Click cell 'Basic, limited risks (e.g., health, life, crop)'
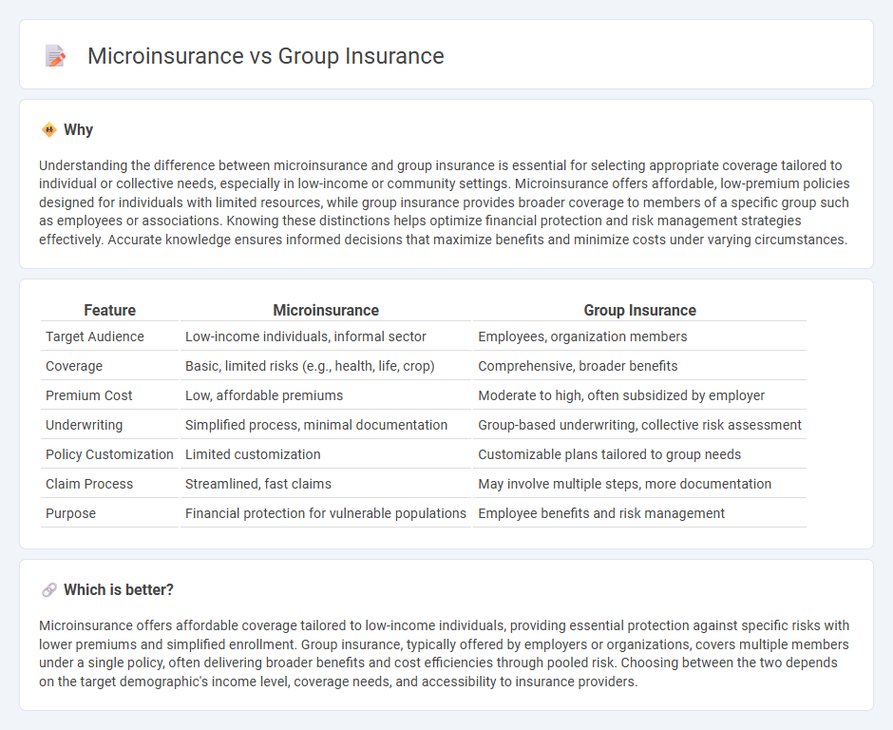 pos(326,366)
